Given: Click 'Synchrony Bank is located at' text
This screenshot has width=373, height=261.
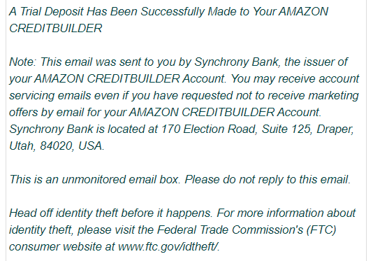Looking at the screenshot, I should pyautogui.click(x=84, y=129).
